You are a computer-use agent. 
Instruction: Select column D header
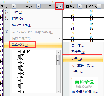pyautogui.click(x=52, y=2)
